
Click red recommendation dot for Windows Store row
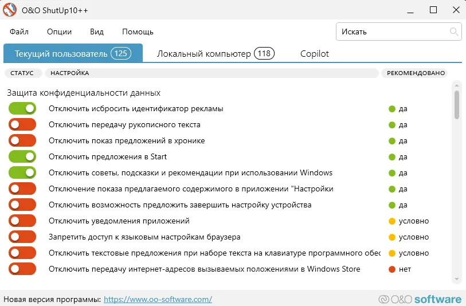(392, 269)
